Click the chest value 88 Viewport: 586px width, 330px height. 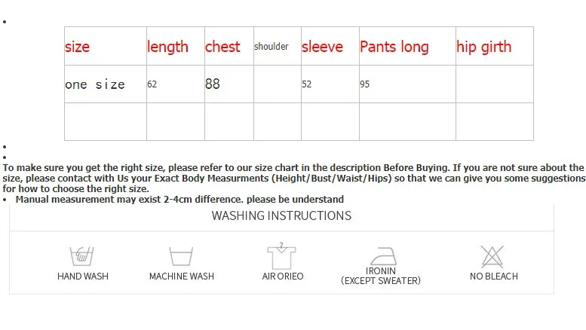212,84
